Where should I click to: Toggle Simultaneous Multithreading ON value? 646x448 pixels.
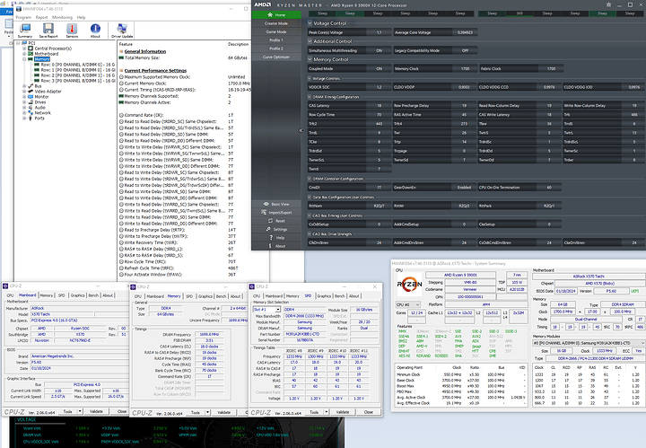point(379,50)
